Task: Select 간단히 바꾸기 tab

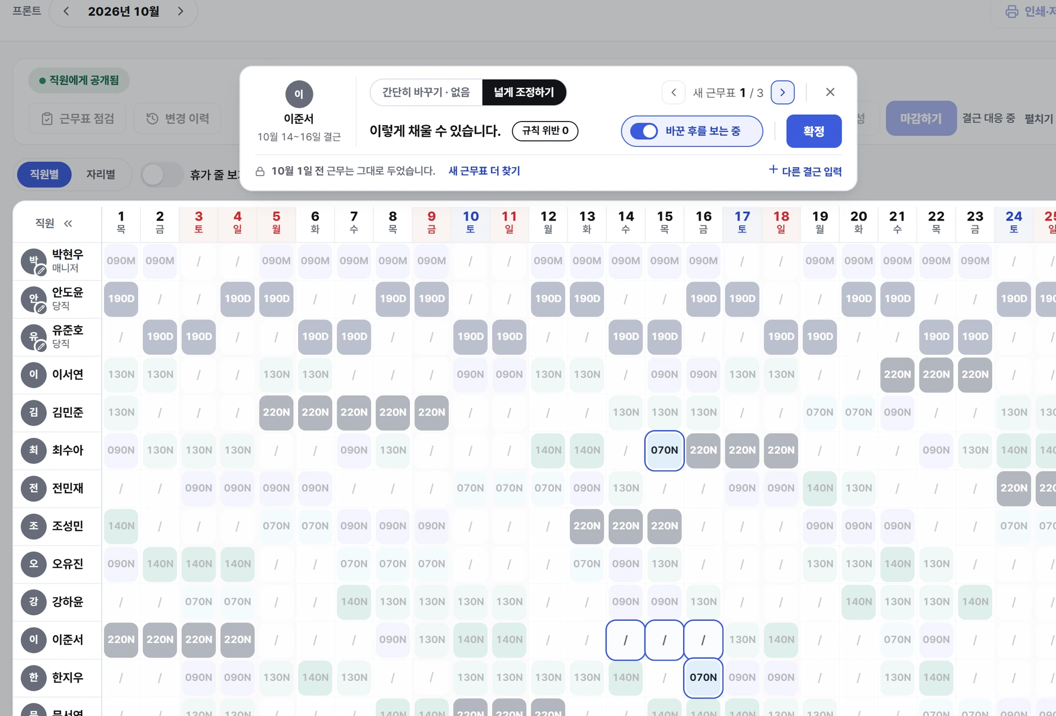Action: pos(426,92)
